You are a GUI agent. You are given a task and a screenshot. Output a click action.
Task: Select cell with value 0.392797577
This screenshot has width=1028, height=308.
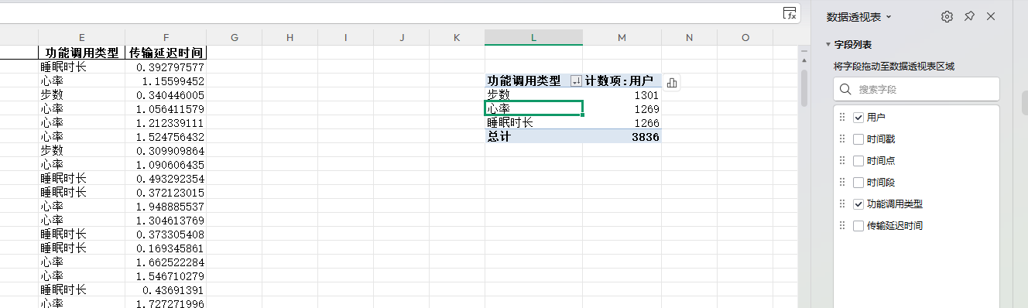tap(165, 67)
